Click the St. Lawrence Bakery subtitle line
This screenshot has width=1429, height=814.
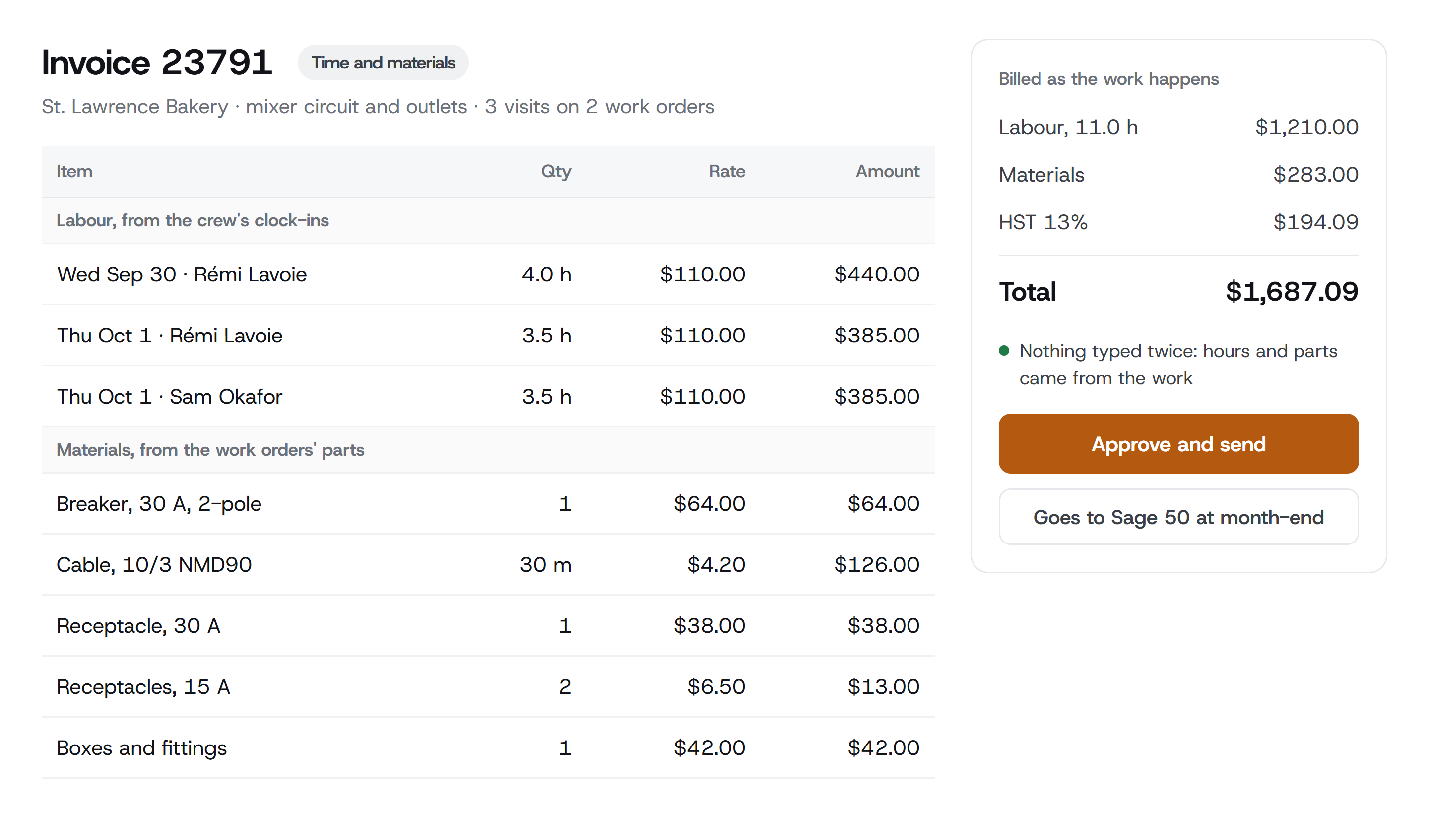pos(378,106)
